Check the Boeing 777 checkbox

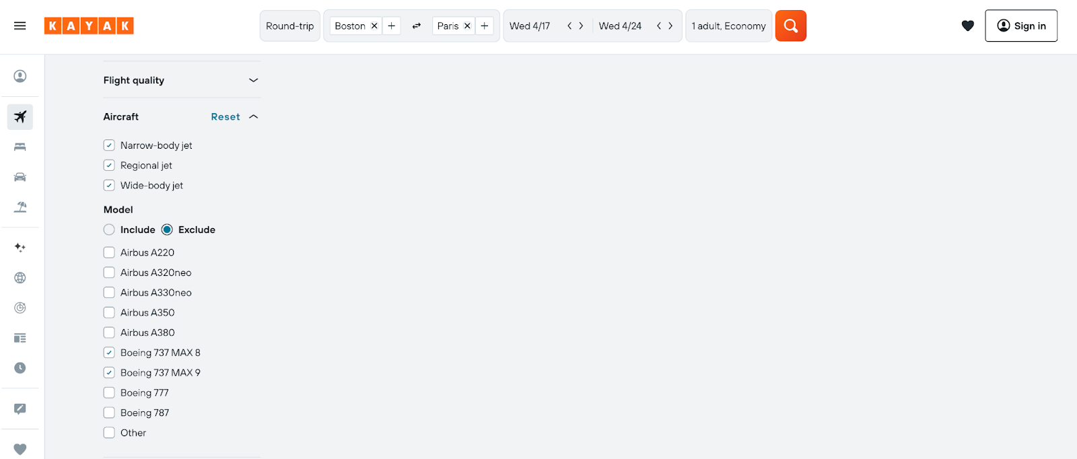click(109, 392)
